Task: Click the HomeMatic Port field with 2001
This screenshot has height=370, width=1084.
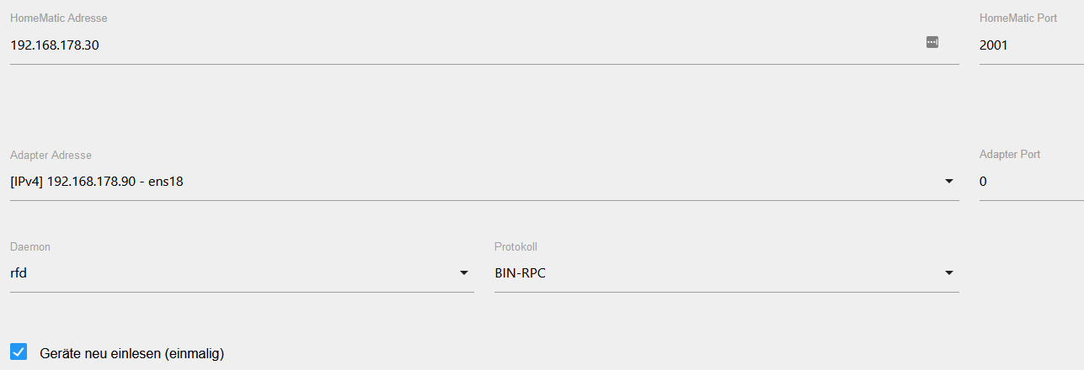Action: (1032, 45)
